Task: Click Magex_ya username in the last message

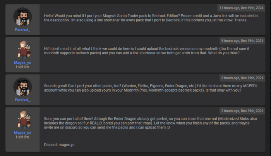Action: 22,133
